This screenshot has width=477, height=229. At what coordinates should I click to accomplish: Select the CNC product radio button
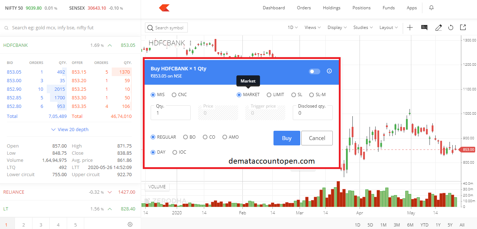point(174,95)
